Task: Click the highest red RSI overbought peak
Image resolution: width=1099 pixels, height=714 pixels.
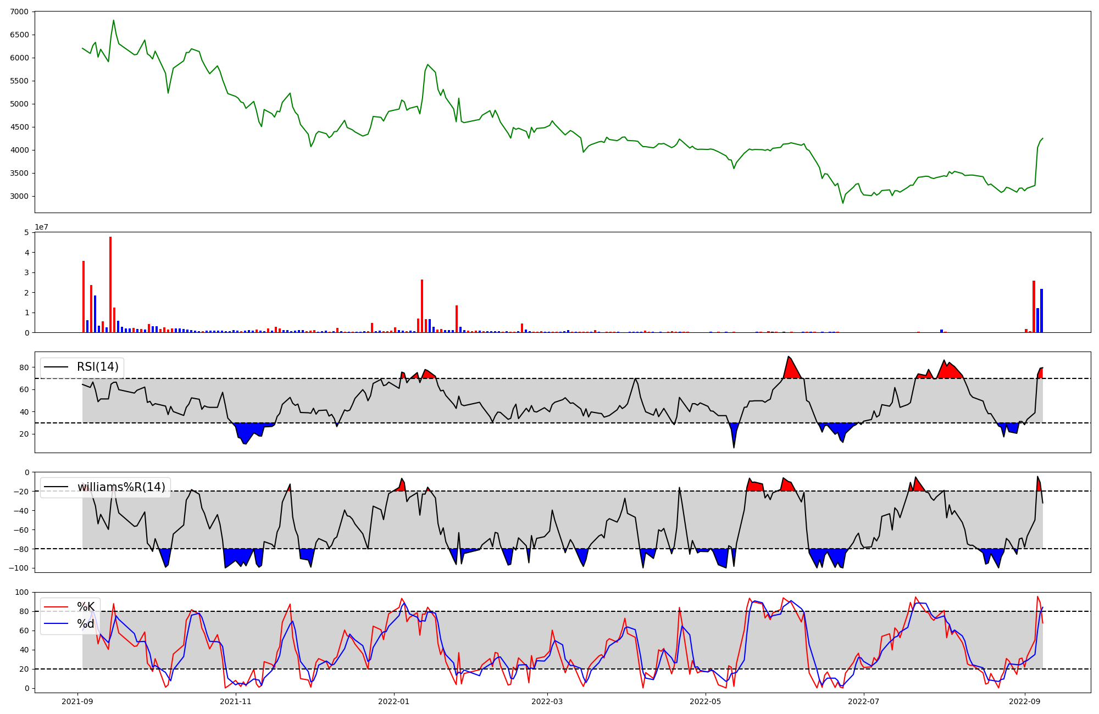Action: (x=791, y=368)
